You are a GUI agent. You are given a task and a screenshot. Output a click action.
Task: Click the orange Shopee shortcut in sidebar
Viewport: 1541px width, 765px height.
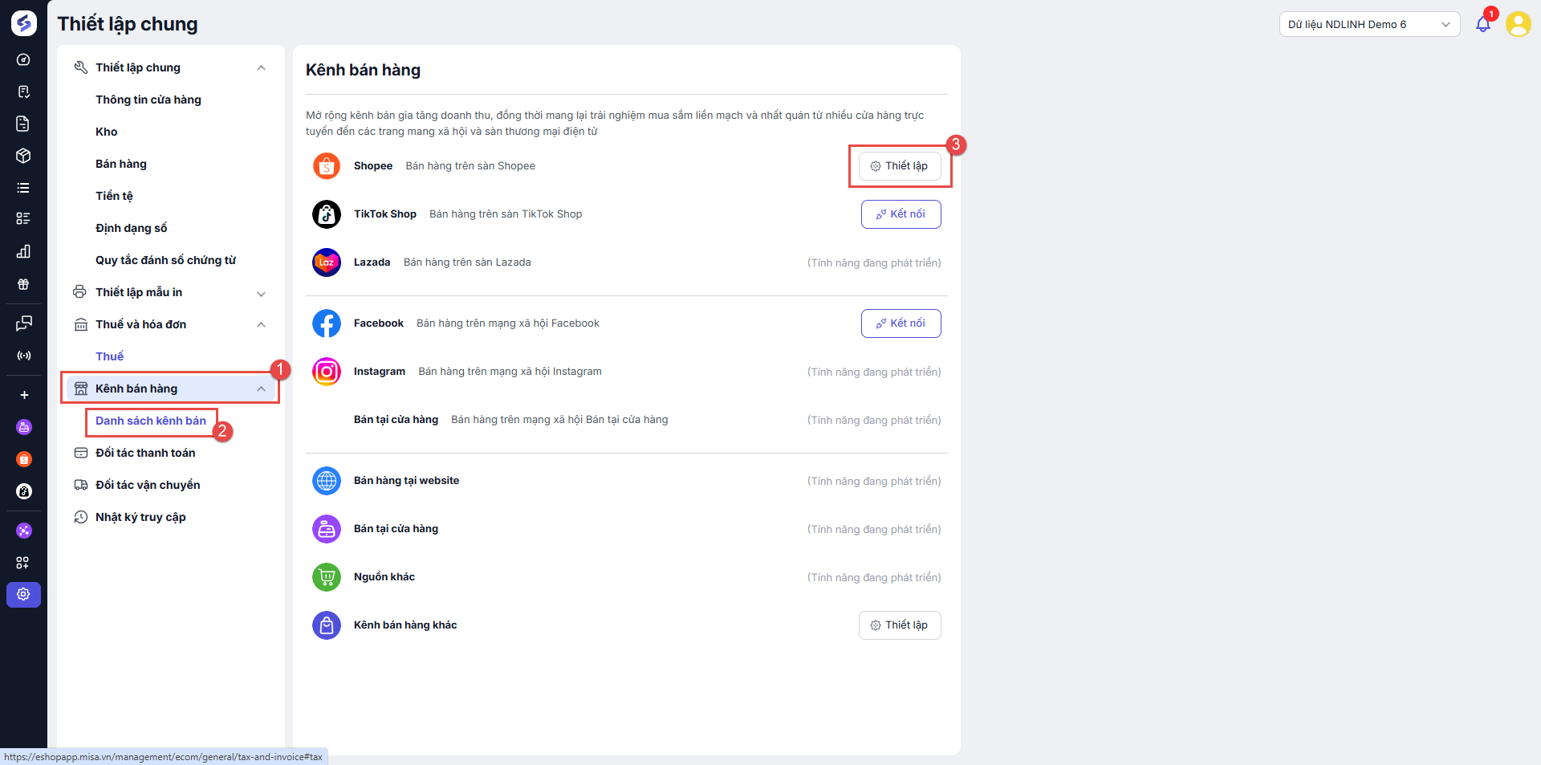click(x=24, y=459)
